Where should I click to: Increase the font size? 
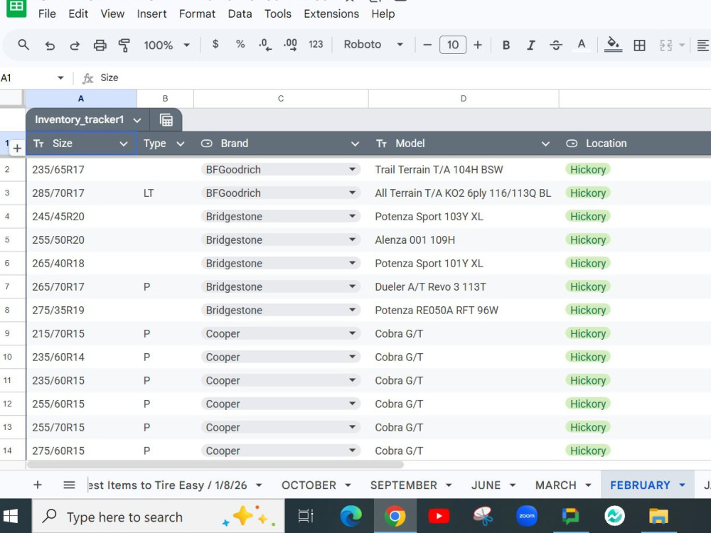point(478,45)
